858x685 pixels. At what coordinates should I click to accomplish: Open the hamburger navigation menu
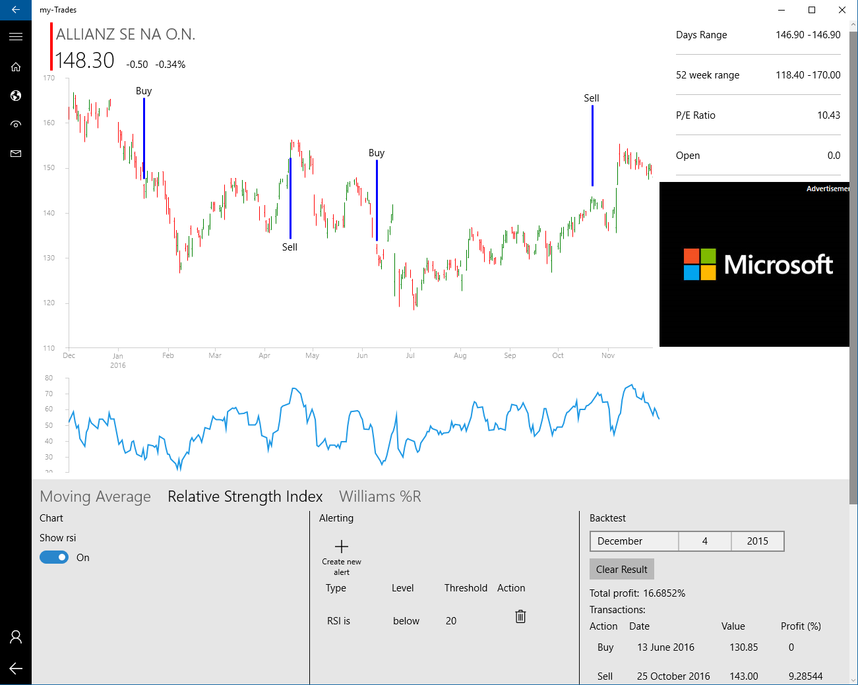click(16, 37)
